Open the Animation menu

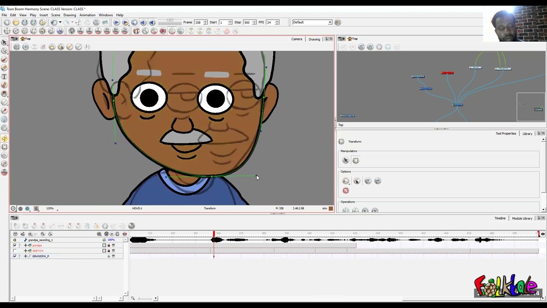[87, 15]
